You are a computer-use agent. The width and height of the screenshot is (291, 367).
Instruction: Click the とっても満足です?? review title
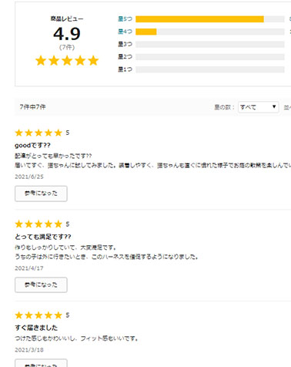coord(43,237)
